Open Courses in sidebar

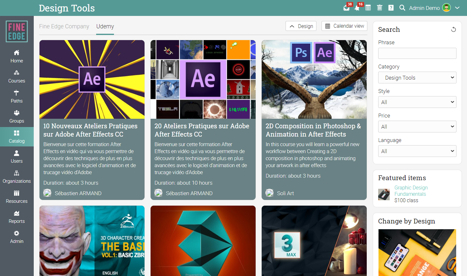[17, 77]
